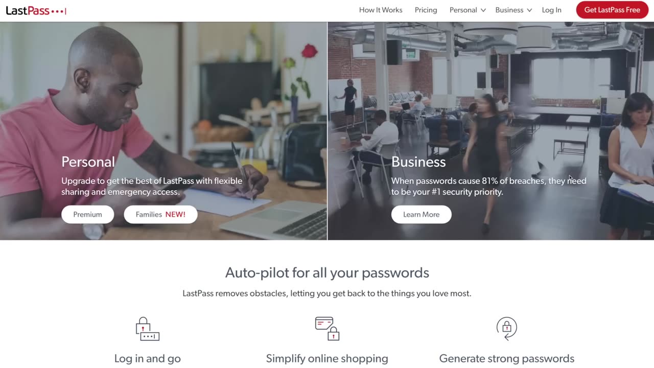Screen dimensions: 654x368
Task: Expand the Business menu chevron
Action: coord(529,10)
